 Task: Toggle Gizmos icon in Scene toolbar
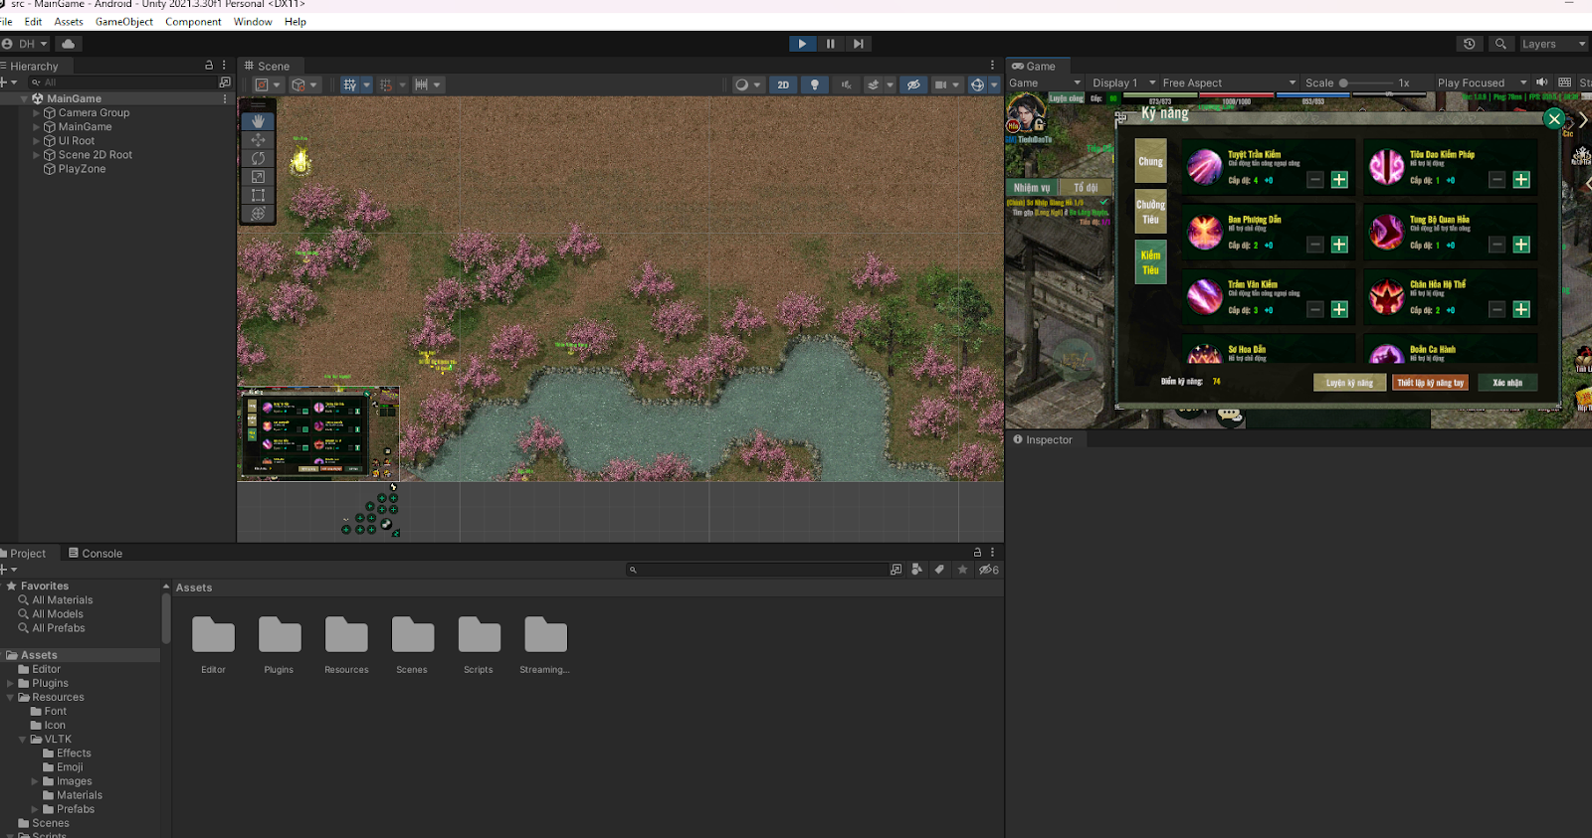point(977,84)
